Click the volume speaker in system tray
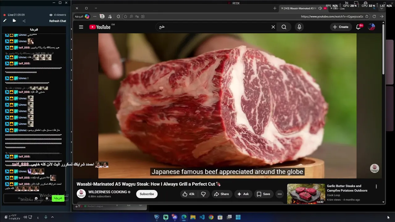Image resolution: width=395 pixels, height=222 pixels. click(x=25, y=217)
